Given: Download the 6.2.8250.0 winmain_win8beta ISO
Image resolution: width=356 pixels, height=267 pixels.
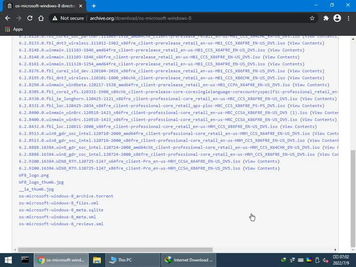Looking at the screenshot, I should [x=154, y=85].
